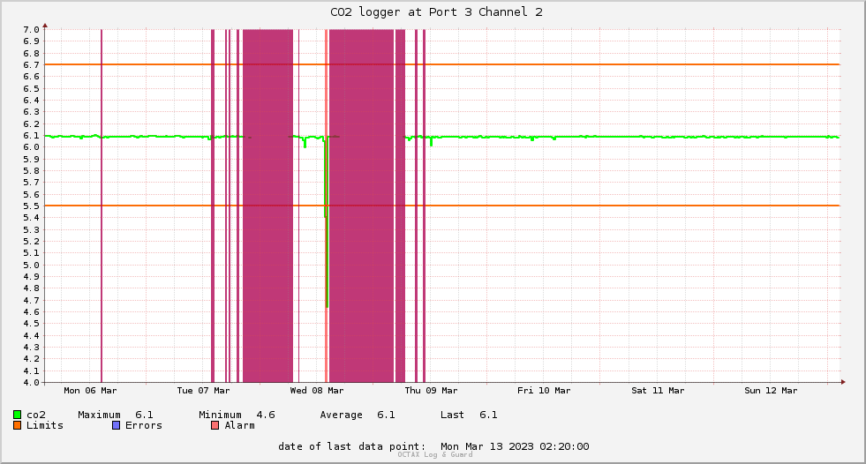Click the blue Errors legend swatch
Image resolution: width=866 pixels, height=464 pixels.
[116, 425]
